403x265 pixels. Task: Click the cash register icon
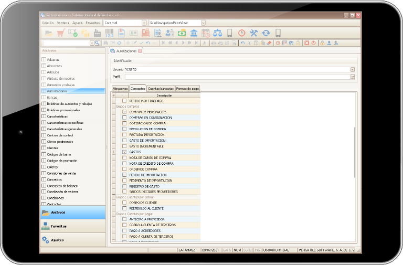click(x=146, y=33)
